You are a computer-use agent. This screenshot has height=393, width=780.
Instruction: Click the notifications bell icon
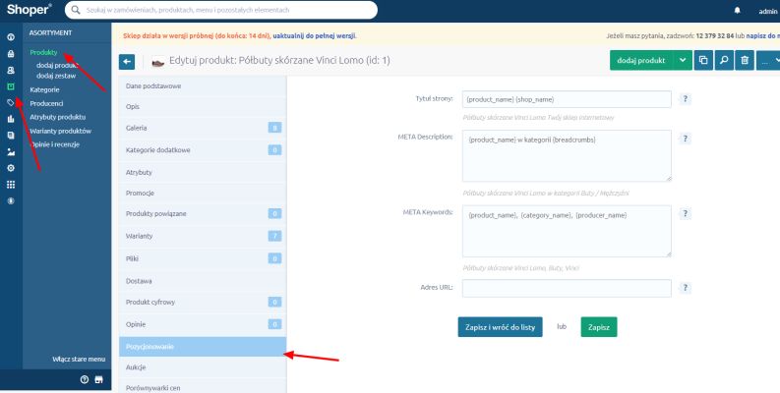tap(738, 11)
